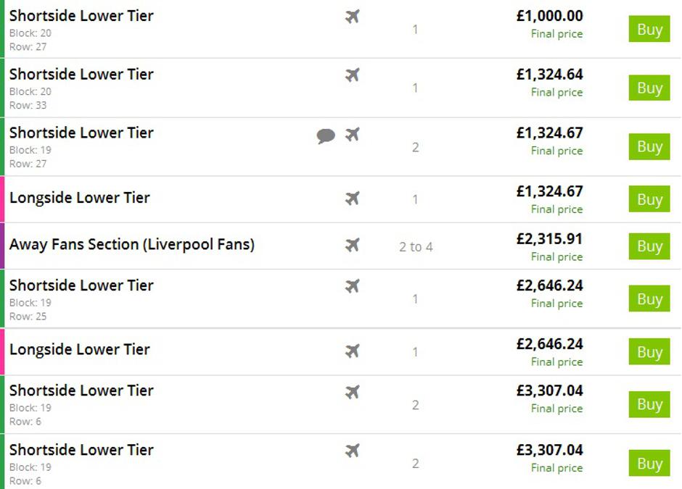Click the airplane icon beside the speech bubble
Image resolution: width=682 pixels, height=489 pixels.
pos(353,134)
